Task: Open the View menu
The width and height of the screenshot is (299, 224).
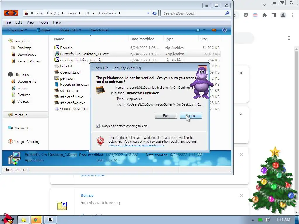Action: click(x=30, y=22)
